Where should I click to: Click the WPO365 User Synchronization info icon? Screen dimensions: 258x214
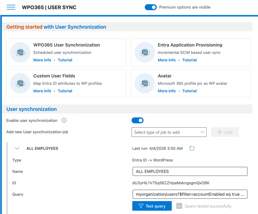pos(20,52)
